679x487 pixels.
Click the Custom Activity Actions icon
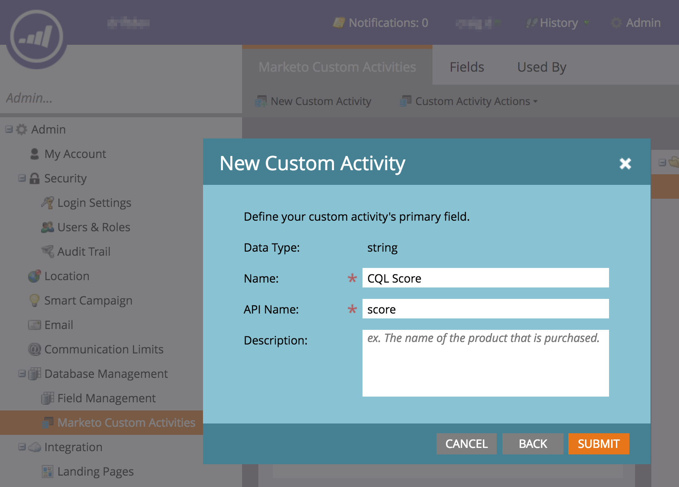tap(406, 101)
